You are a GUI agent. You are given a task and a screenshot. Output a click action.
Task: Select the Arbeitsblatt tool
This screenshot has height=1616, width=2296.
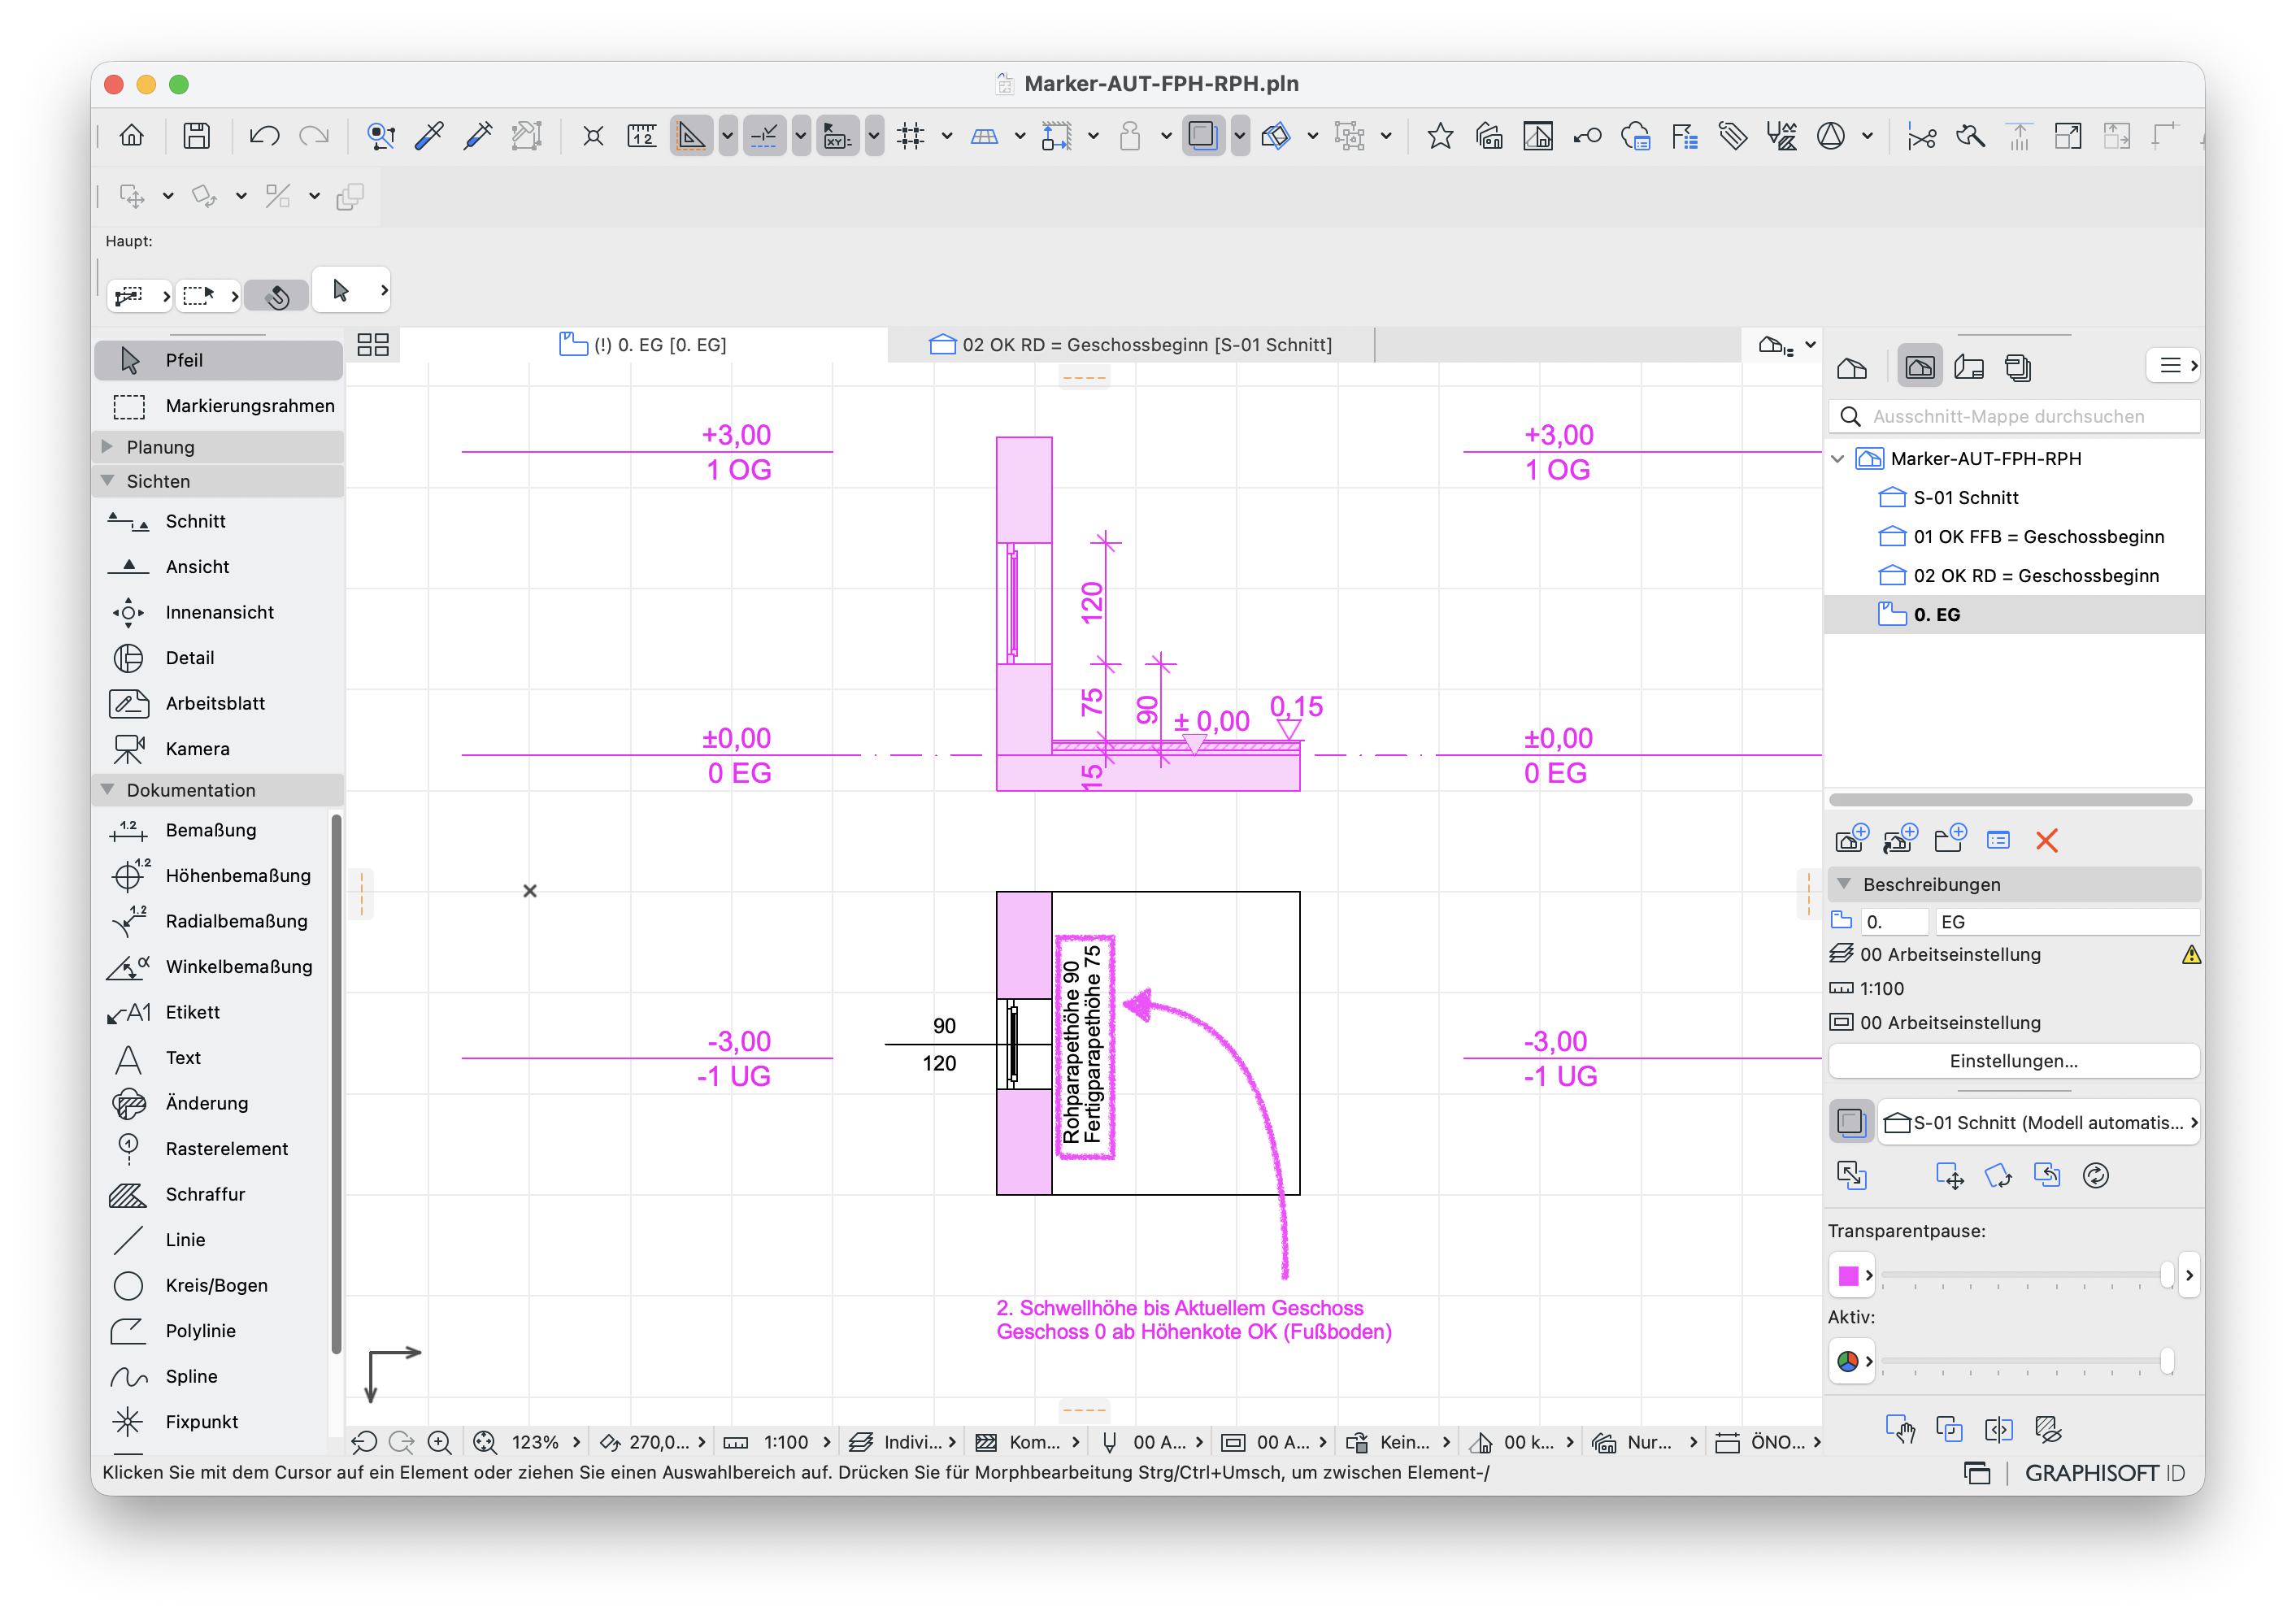218,703
